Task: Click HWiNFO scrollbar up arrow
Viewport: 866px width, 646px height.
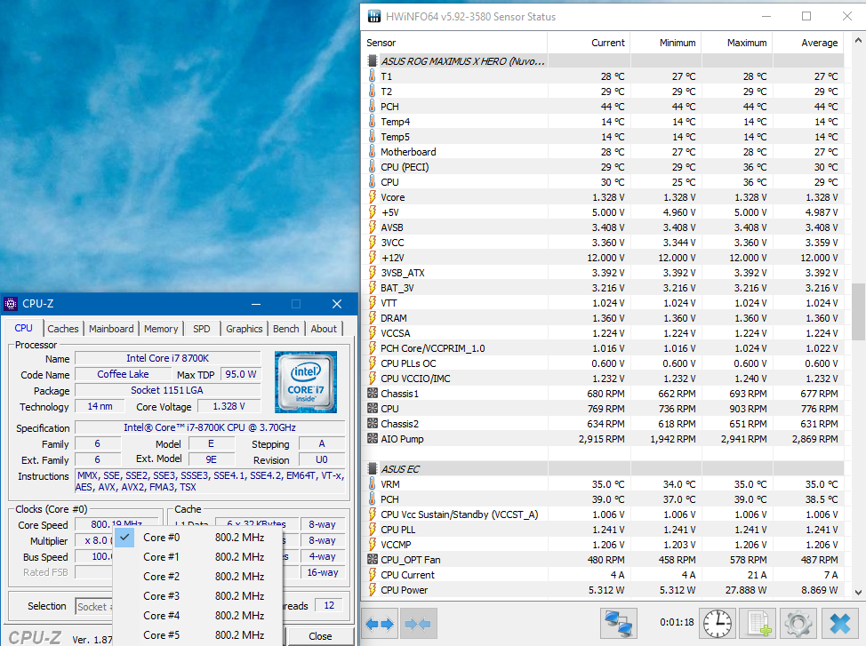Action: [858, 41]
